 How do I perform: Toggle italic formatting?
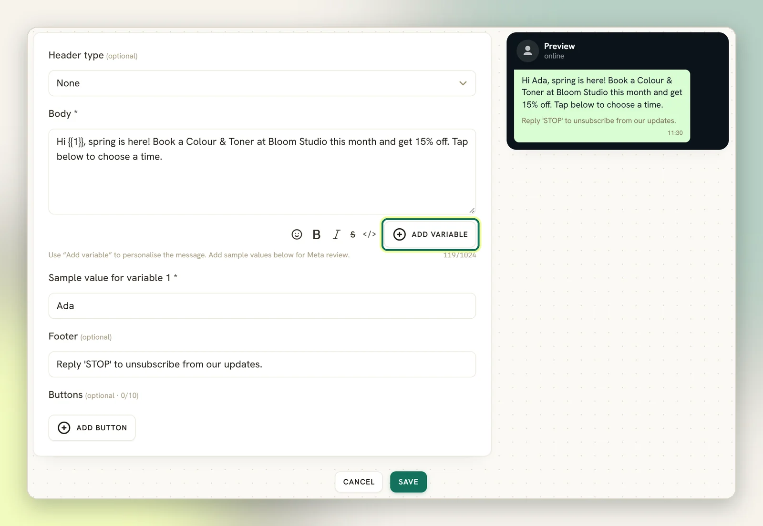click(x=336, y=234)
